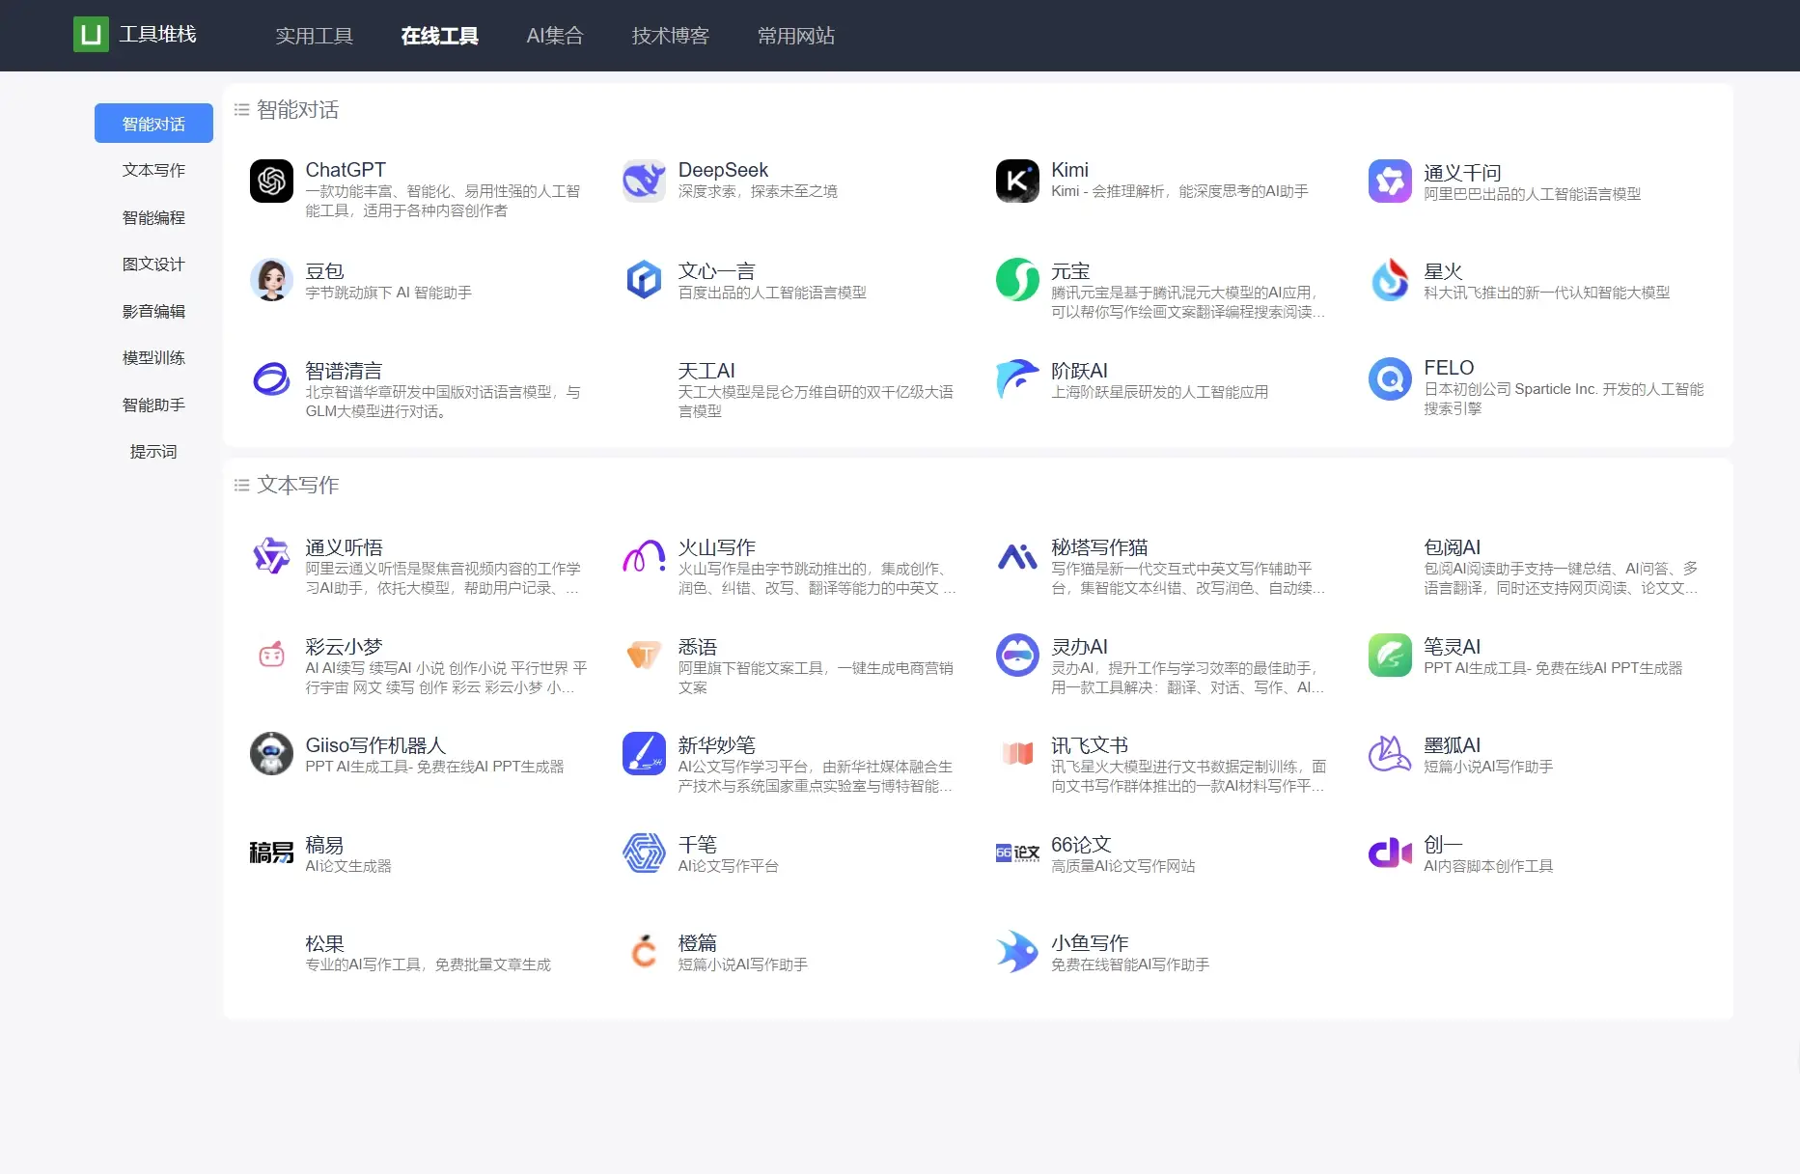Click the FELO search icon

pyautogui.click(x=1390, y=379)
